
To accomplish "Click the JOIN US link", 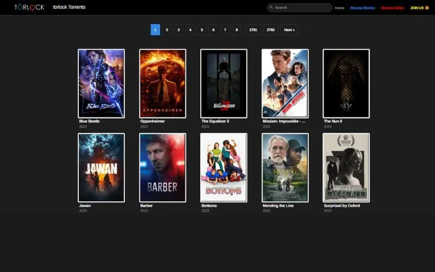I will pyautogui.click(x=419, y=8).
